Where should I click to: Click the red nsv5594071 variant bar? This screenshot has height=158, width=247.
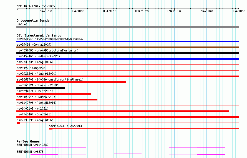pos(54,94)
